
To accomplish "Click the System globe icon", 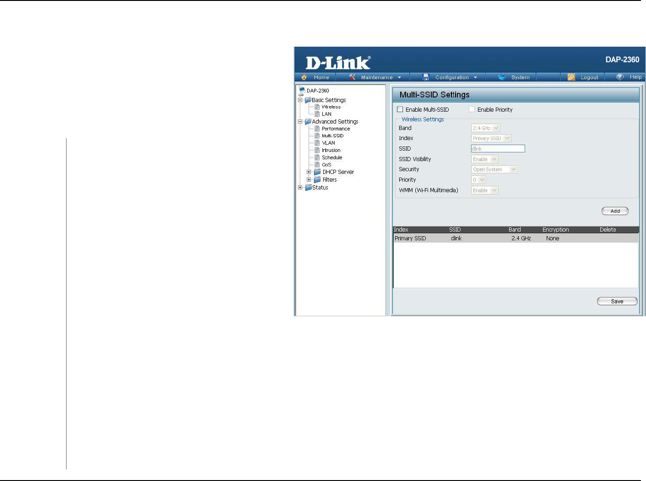I will coord(502,77).
